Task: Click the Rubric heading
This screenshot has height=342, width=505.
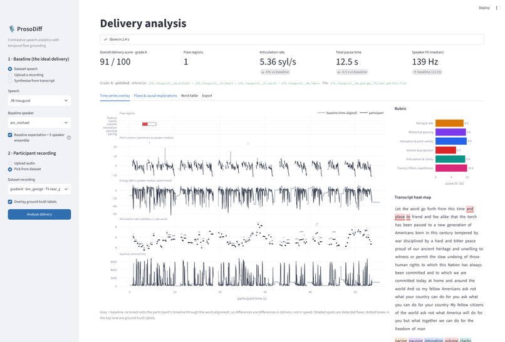Action: tap(400, 108)
